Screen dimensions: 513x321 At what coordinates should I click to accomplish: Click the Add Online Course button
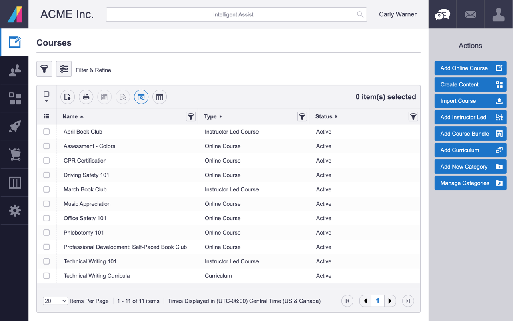470,68
